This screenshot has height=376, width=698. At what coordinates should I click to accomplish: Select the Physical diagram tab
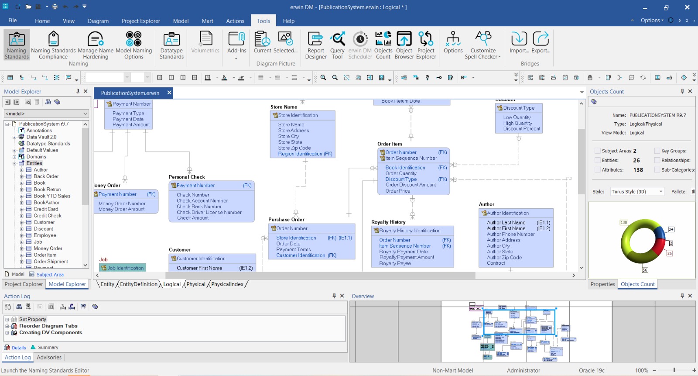click(196, 284)
